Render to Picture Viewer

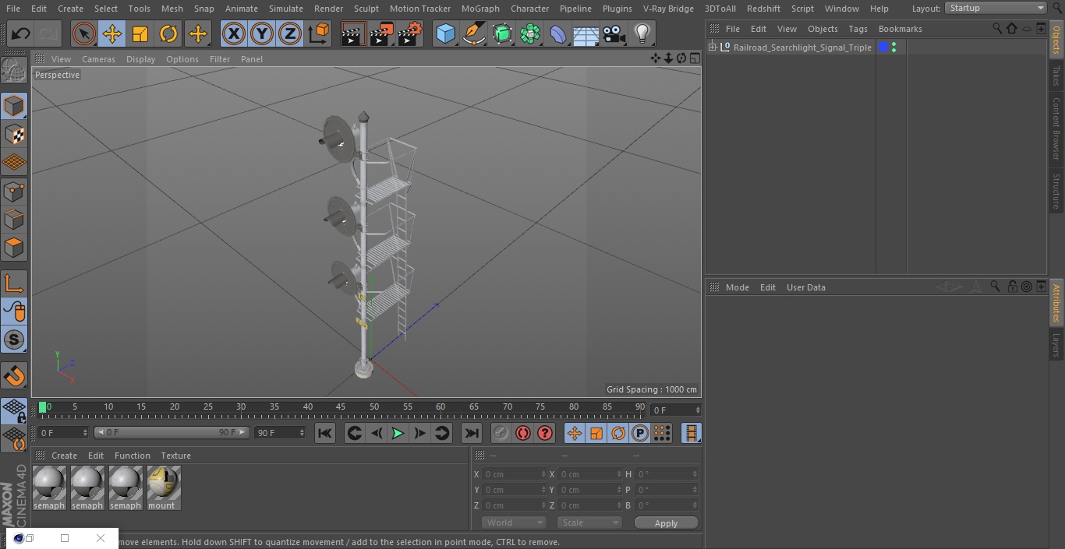[x=381, y=33]
